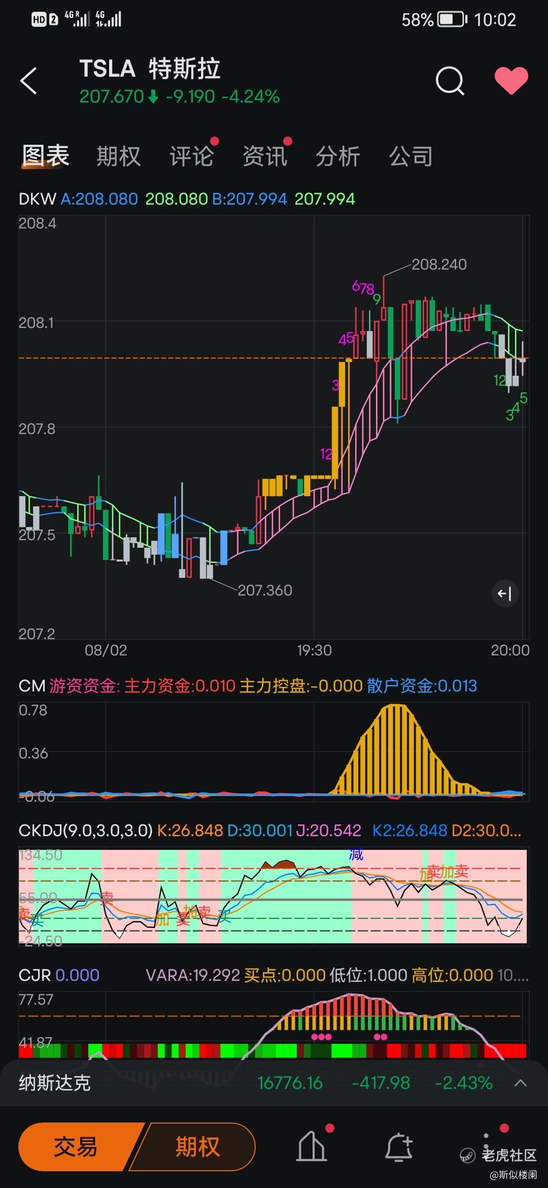Tap the 207.360 low price marker
The width and height of the screenshot is (548, 1188).
(x=265, y=590)
